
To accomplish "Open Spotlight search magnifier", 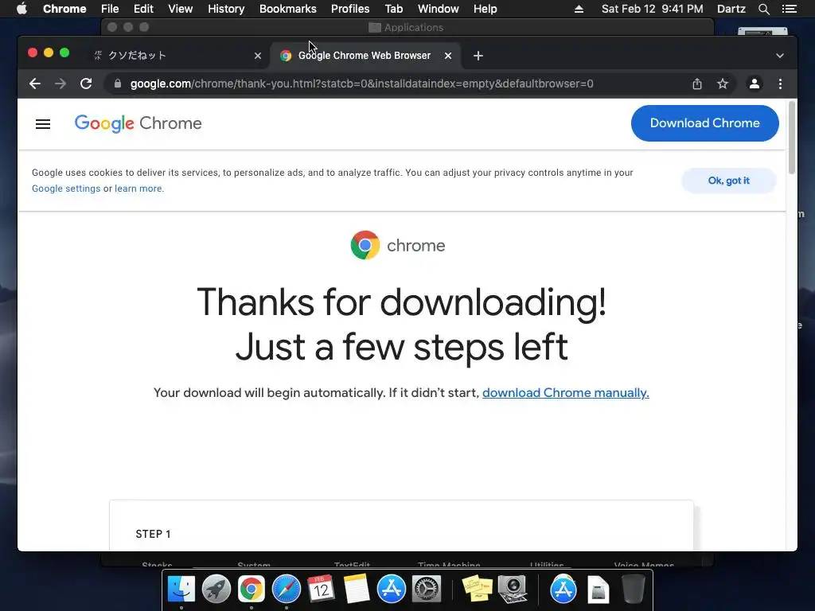I will (763, 9).
